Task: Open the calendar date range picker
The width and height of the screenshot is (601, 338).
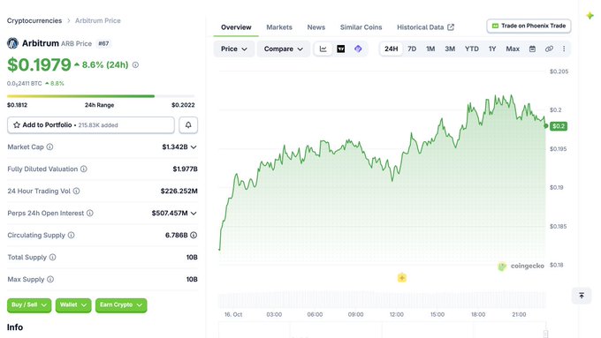Action: [532, 49]
